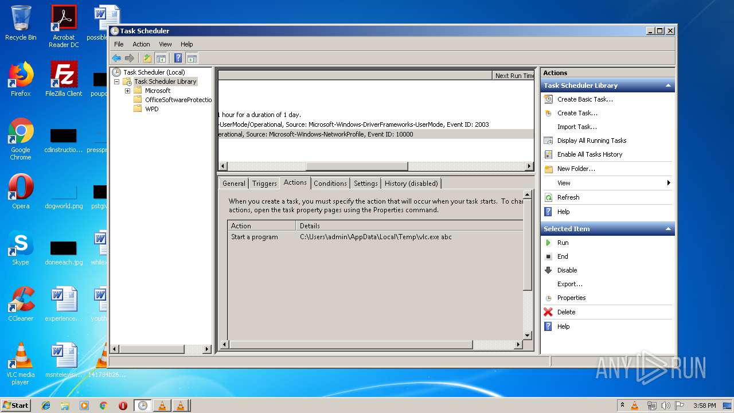Open the Skype desktop shortcut

coord(21,248)
